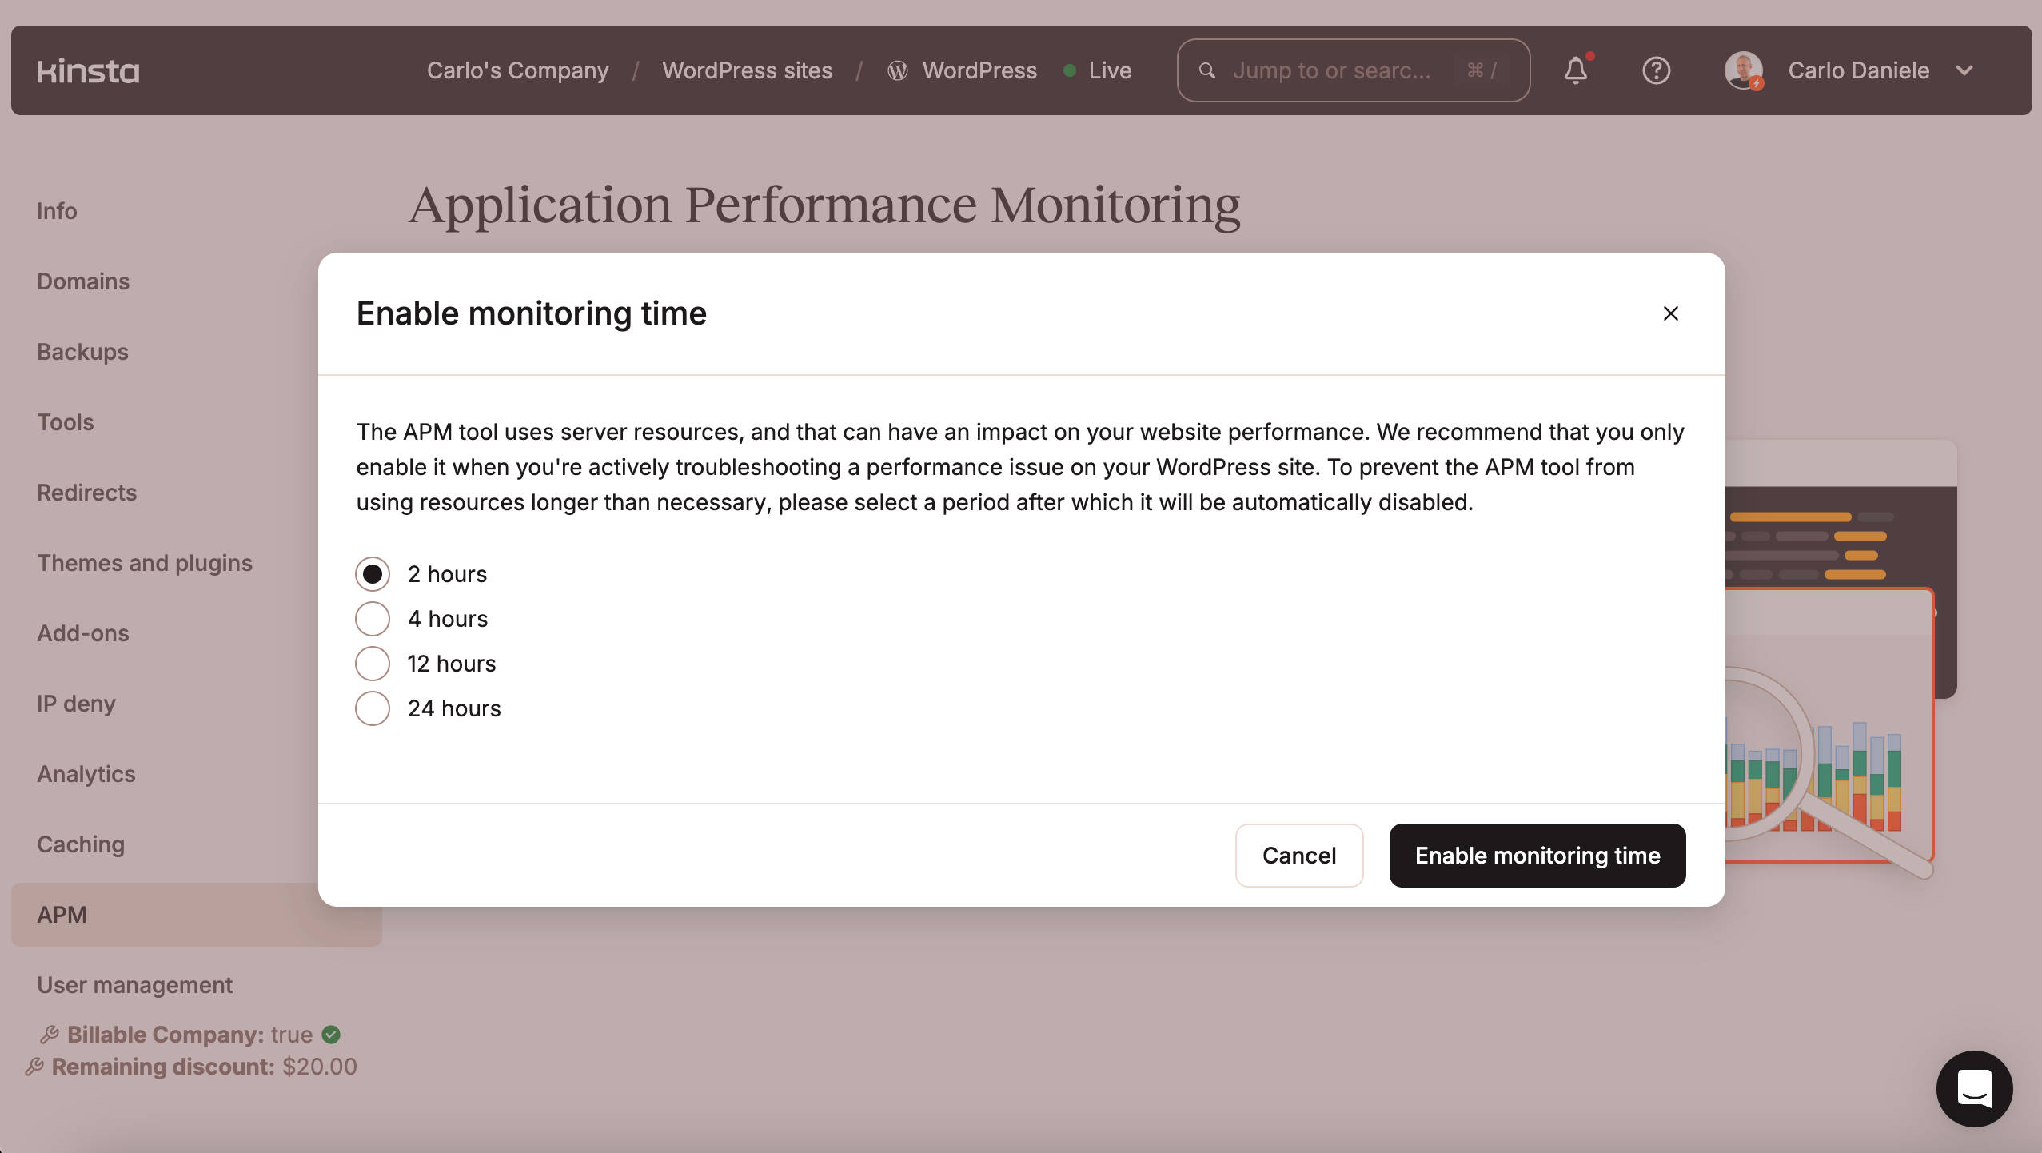The image size is (2042, 1153).
Task: Open the Caching sidebar menu item
Action: (80, 844)
